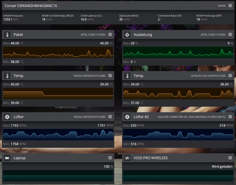Open the VOID PRO WIRELESS panel menu

[x=230, y=158]
